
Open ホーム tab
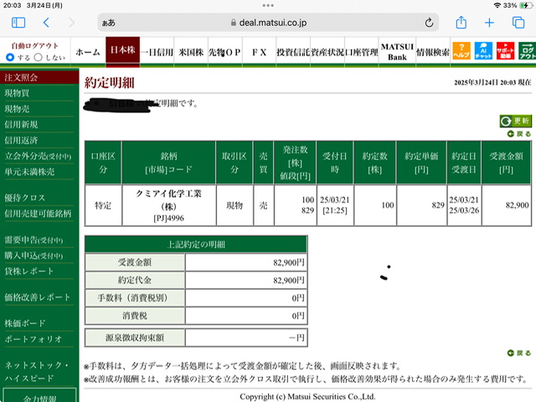pyautogui.click(x=88, y=52)
